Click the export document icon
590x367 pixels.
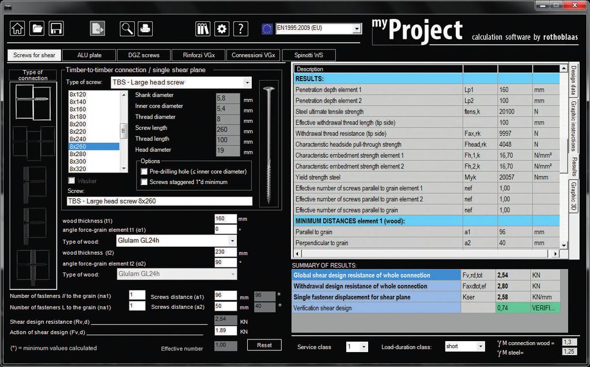coord(97,28)
